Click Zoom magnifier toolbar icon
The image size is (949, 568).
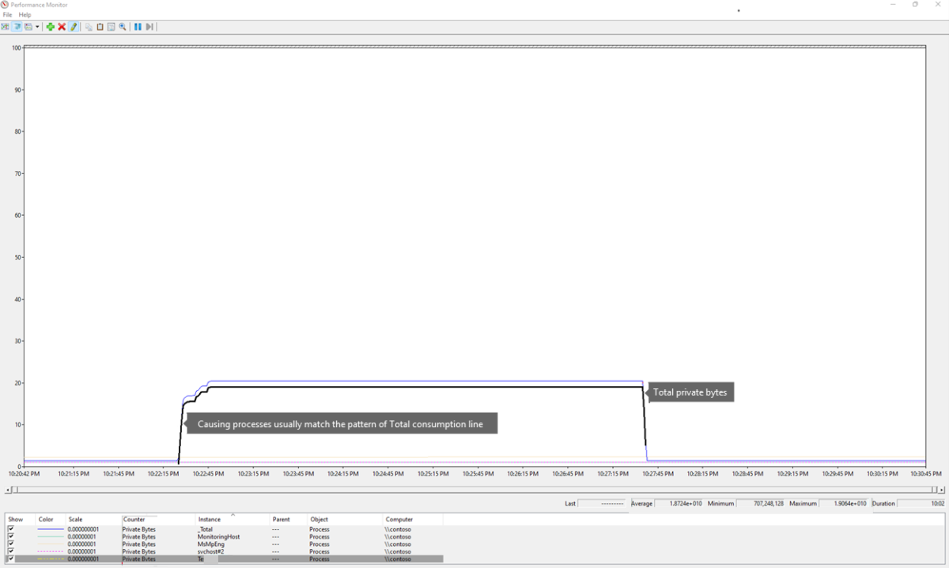click(x=123, y=27)
